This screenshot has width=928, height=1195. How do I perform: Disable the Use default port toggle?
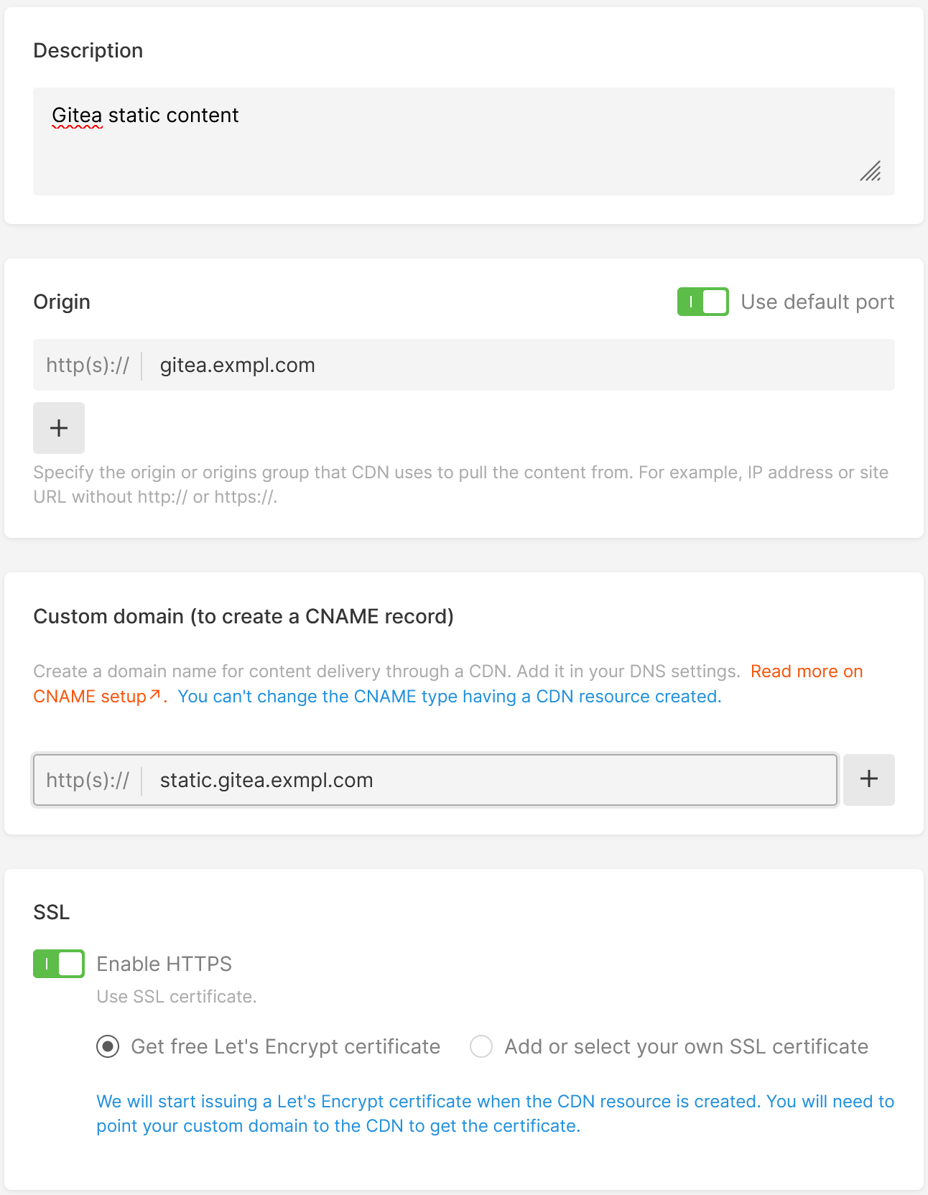(x=702, y=302)
